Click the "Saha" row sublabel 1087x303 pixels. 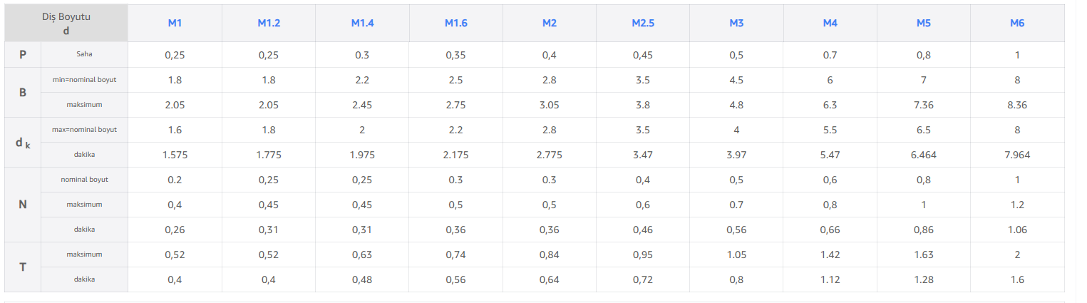point(84,55)
